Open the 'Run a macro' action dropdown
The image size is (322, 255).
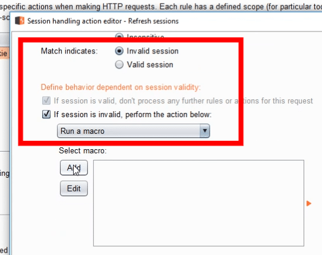tap(134, 131)
